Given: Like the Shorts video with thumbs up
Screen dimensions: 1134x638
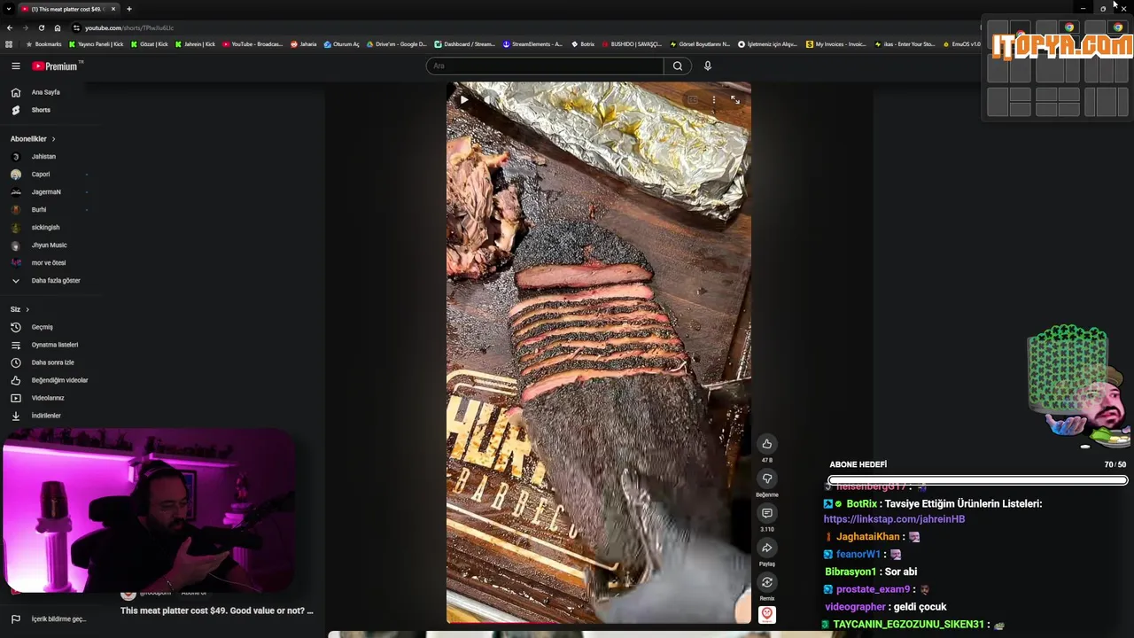Looking at the screenshot, I should point(767,444).
